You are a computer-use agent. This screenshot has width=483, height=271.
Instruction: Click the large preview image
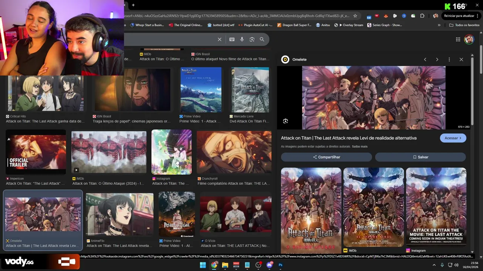coord(374,98)
